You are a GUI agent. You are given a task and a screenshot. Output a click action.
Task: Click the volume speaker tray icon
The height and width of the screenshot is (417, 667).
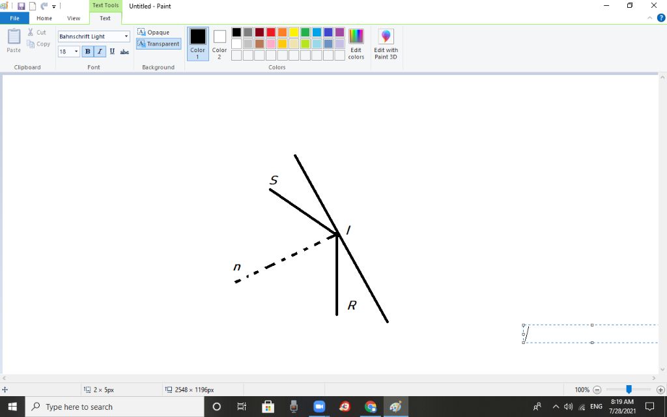click(x=568, y=407)
